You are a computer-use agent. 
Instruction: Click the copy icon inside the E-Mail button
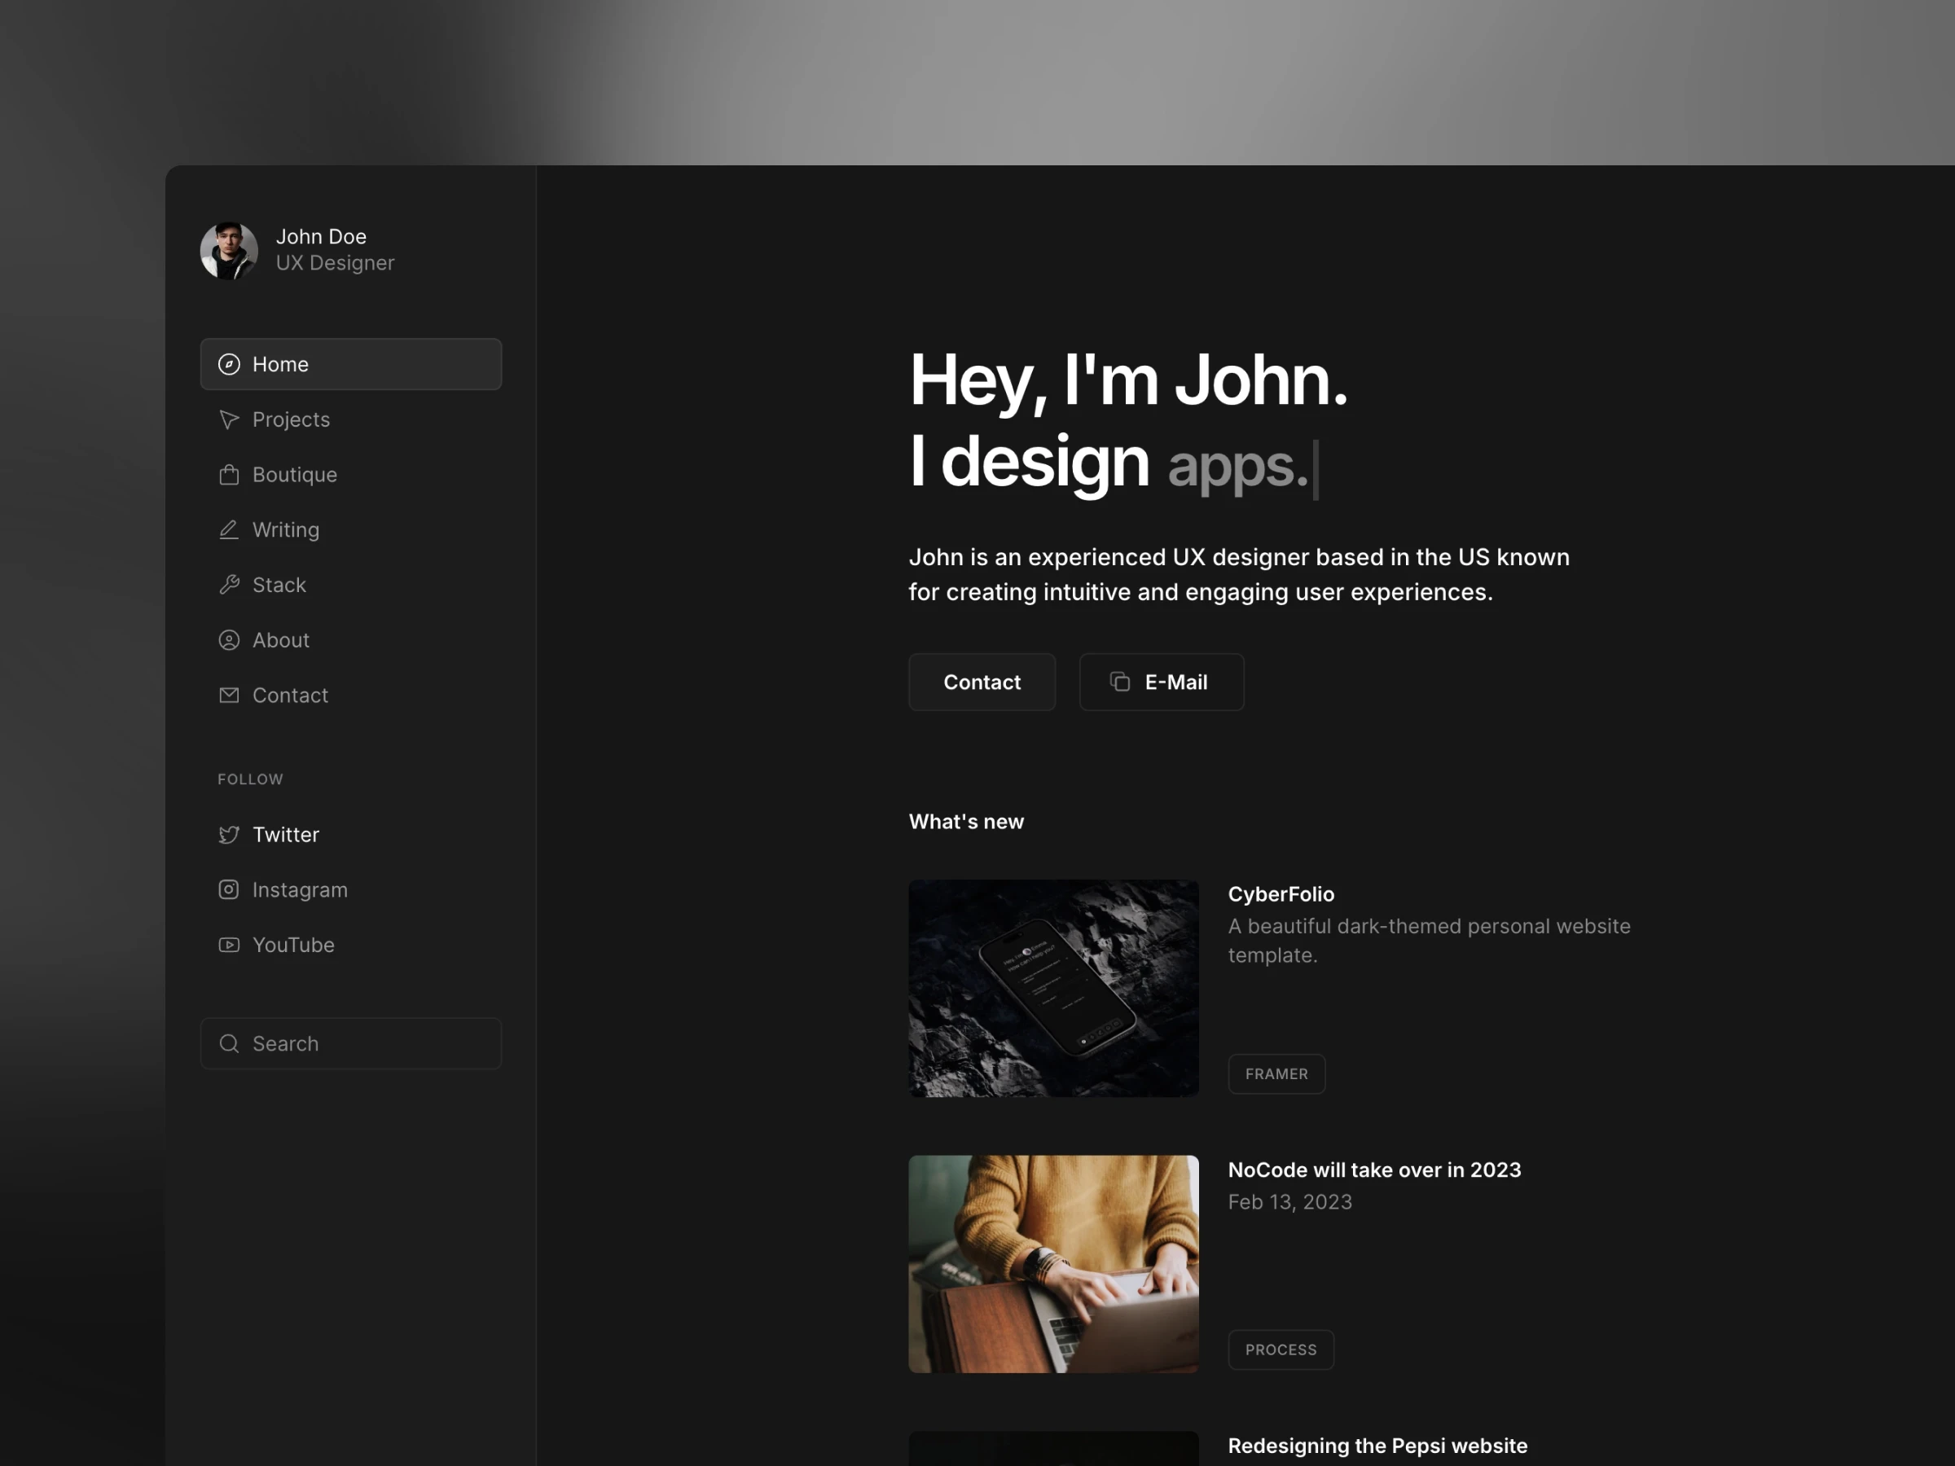point(1120,682)
